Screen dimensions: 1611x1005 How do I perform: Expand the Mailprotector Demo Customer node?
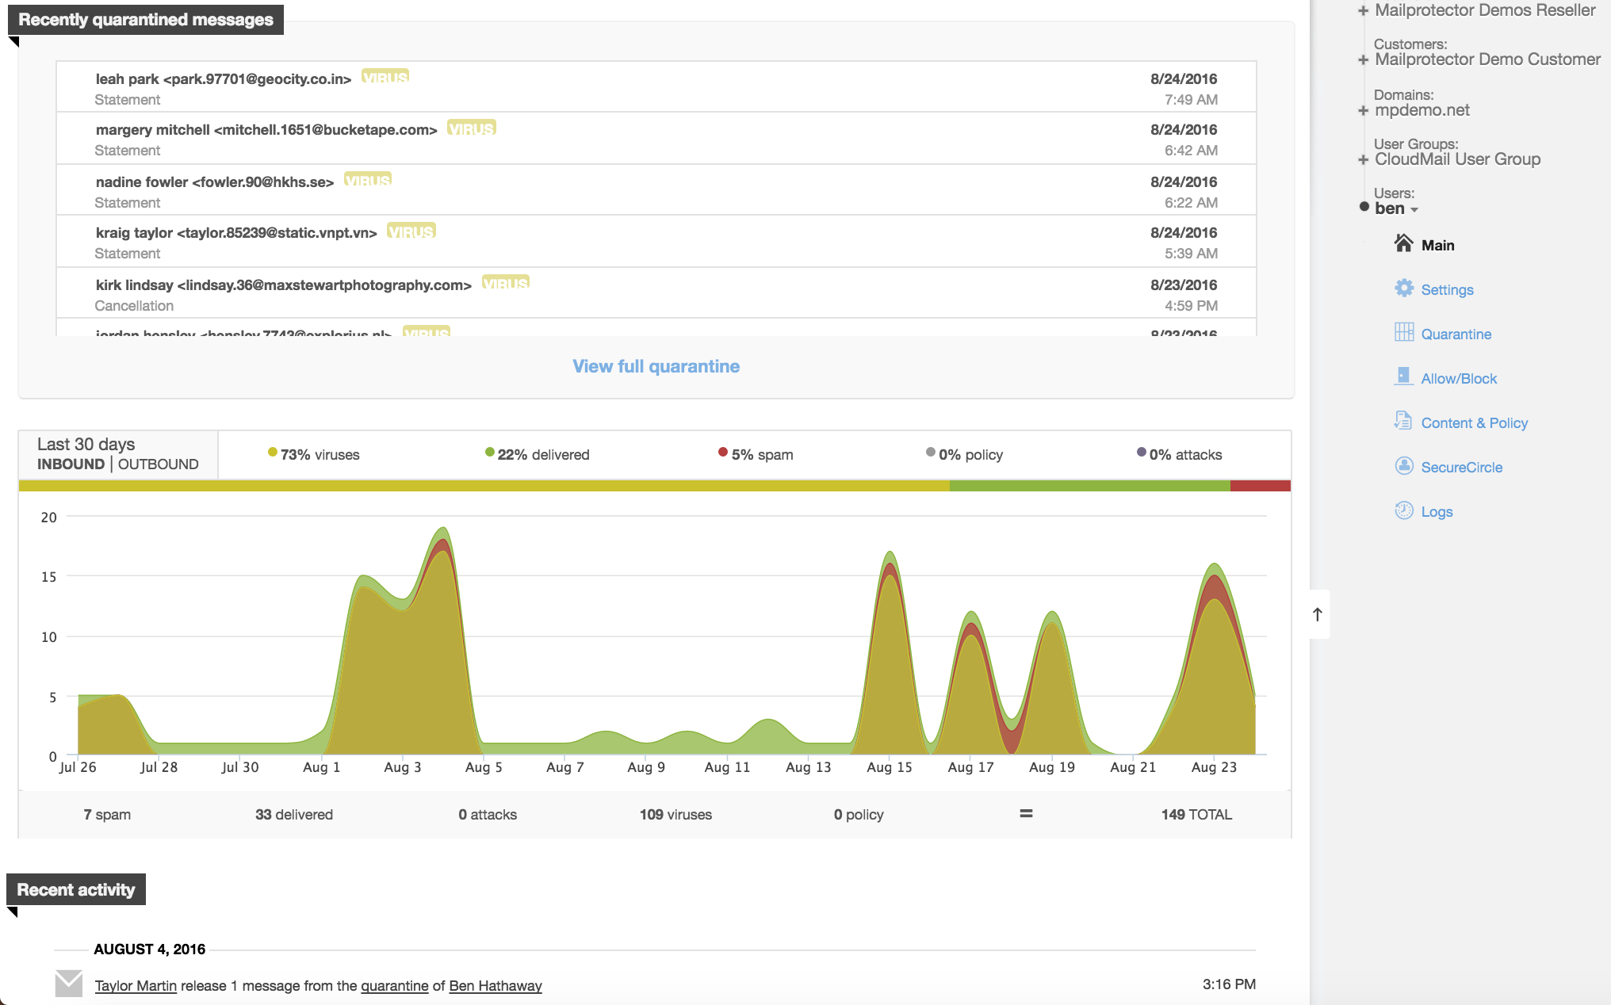coord(1363,60)
